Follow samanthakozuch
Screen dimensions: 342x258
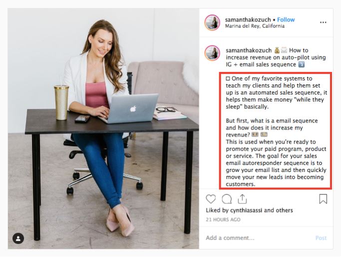[x=286, y=19]
